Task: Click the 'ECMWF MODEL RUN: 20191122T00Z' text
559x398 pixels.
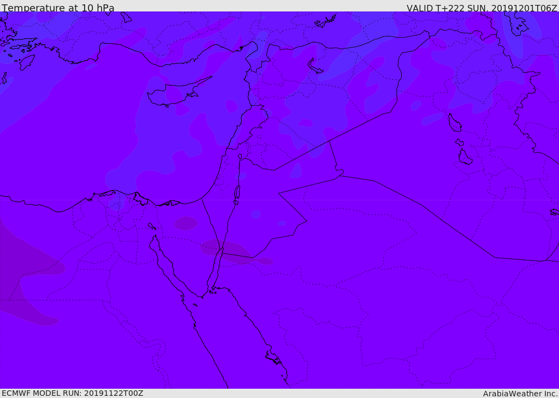Action: click(73, 394)
